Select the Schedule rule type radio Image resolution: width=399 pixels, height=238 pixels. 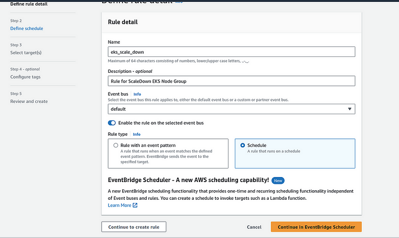pos(243,145)
